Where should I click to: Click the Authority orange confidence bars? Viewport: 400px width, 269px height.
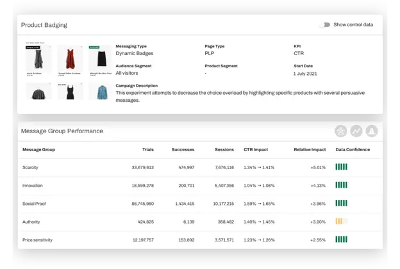(x=341, y=222)
